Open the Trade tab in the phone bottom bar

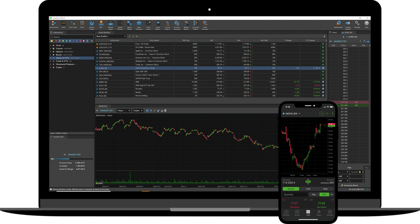click(x=308, y=213)
